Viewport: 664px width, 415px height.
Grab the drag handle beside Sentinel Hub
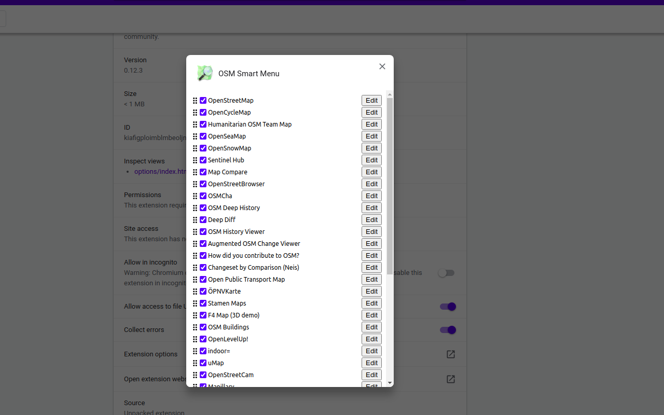coord(195,160)
